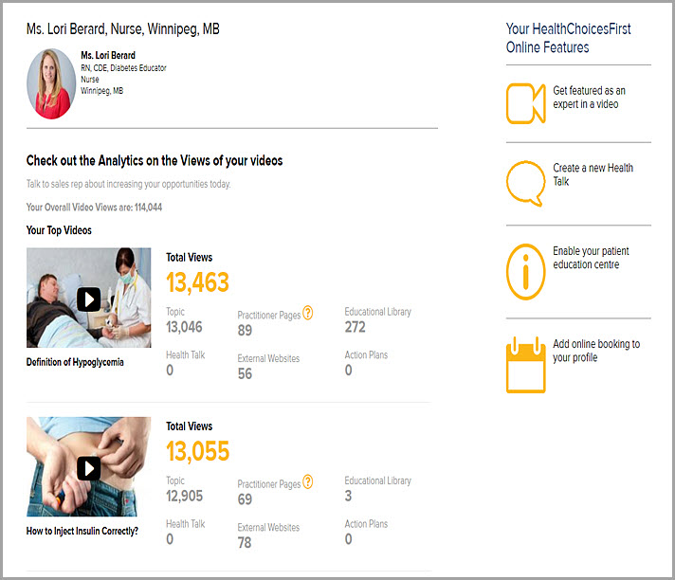Open Lori Berard's profile photo
This screenshot has width=675, height=580.
51,83
